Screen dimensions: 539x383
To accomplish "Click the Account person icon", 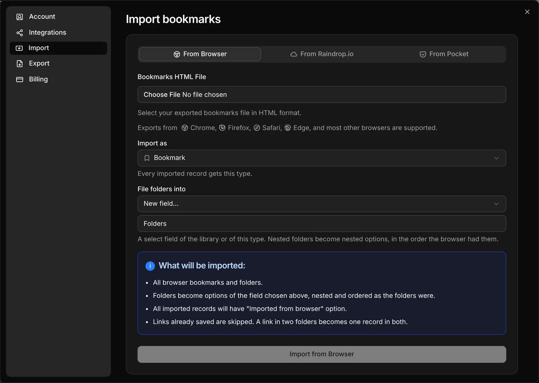I will coord(20,17).
